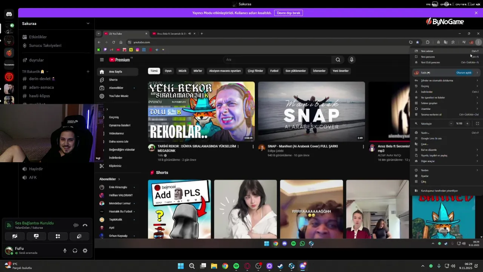Open the Chrome tab search dropdown
Viewport: 483px width, 272px height.
click(x=98, y=34)
